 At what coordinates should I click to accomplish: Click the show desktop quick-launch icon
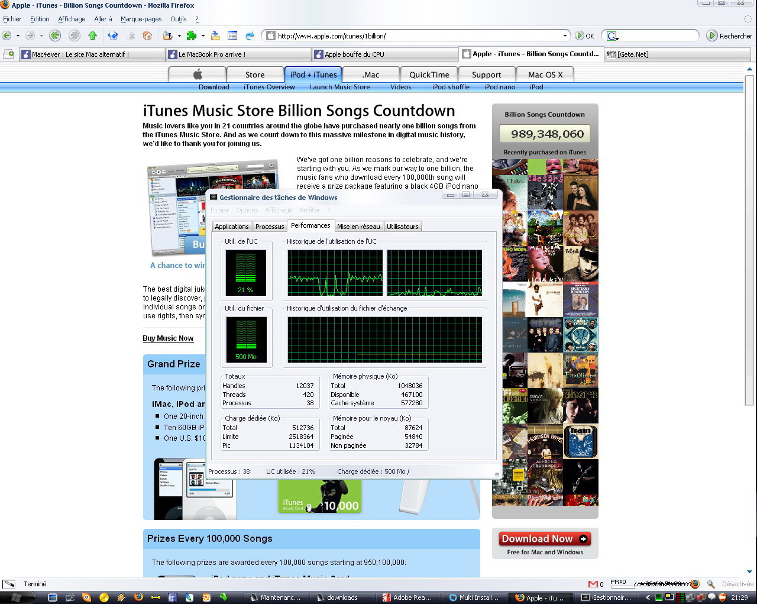point(52,597)
